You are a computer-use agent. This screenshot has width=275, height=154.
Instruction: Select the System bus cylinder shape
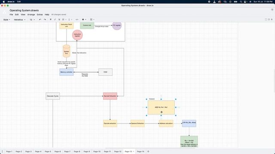67,51
